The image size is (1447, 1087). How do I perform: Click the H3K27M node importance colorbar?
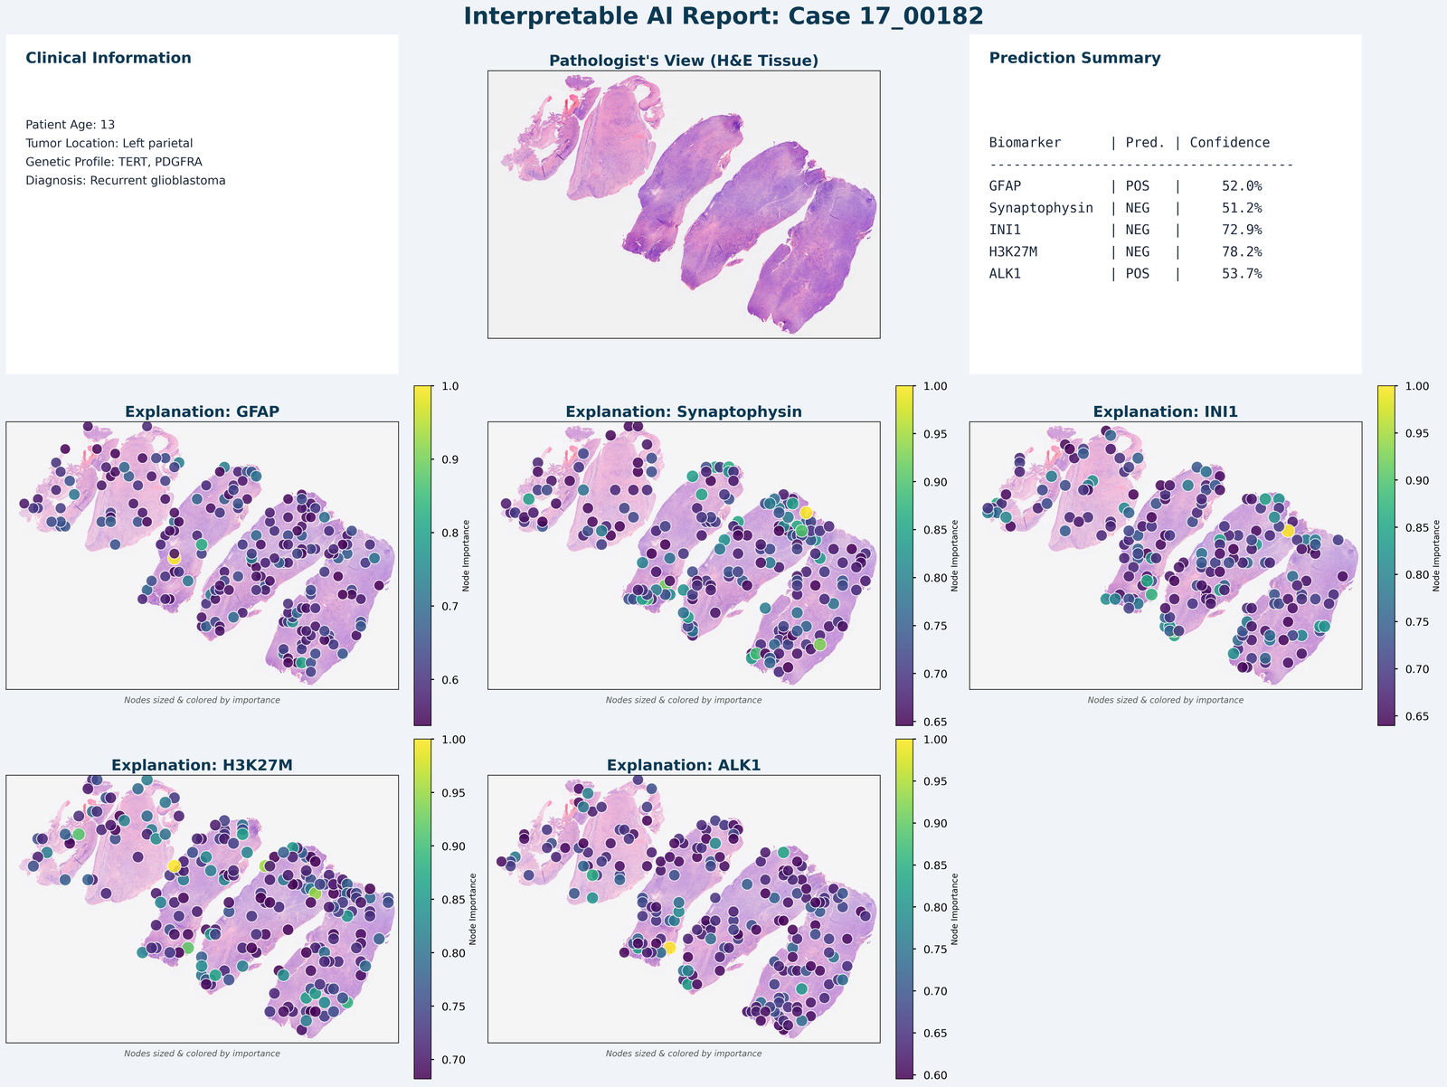(x=422, y=909)
